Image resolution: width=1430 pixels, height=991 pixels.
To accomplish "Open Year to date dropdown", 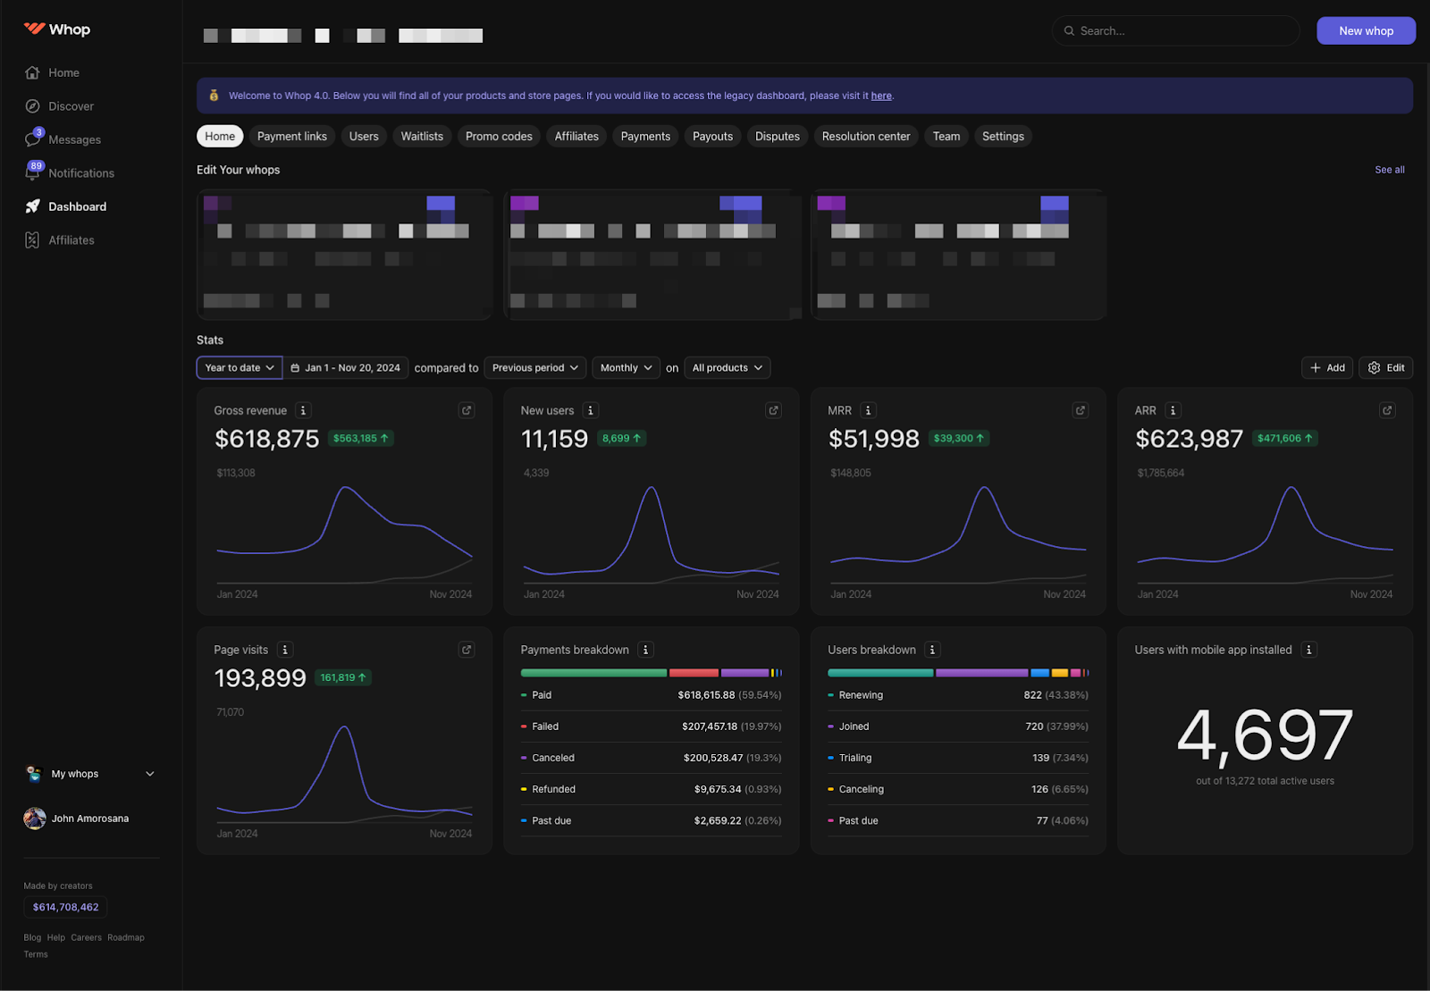I will click(x=240, y=367).
